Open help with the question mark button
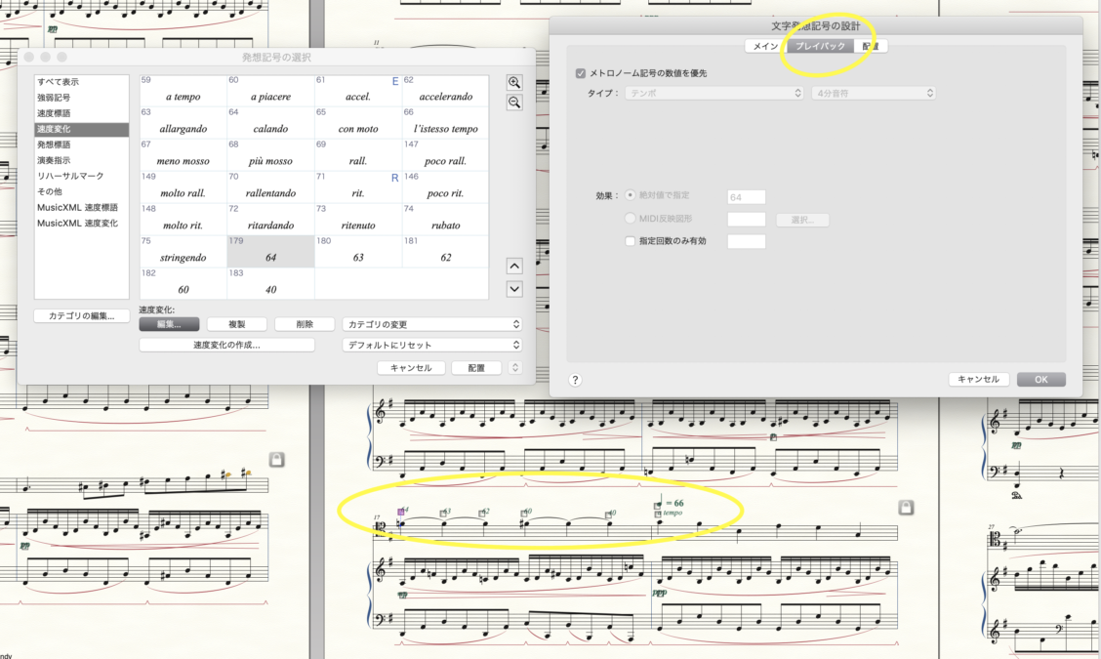Screen dimensions: 1101x659 pos(575,380)
